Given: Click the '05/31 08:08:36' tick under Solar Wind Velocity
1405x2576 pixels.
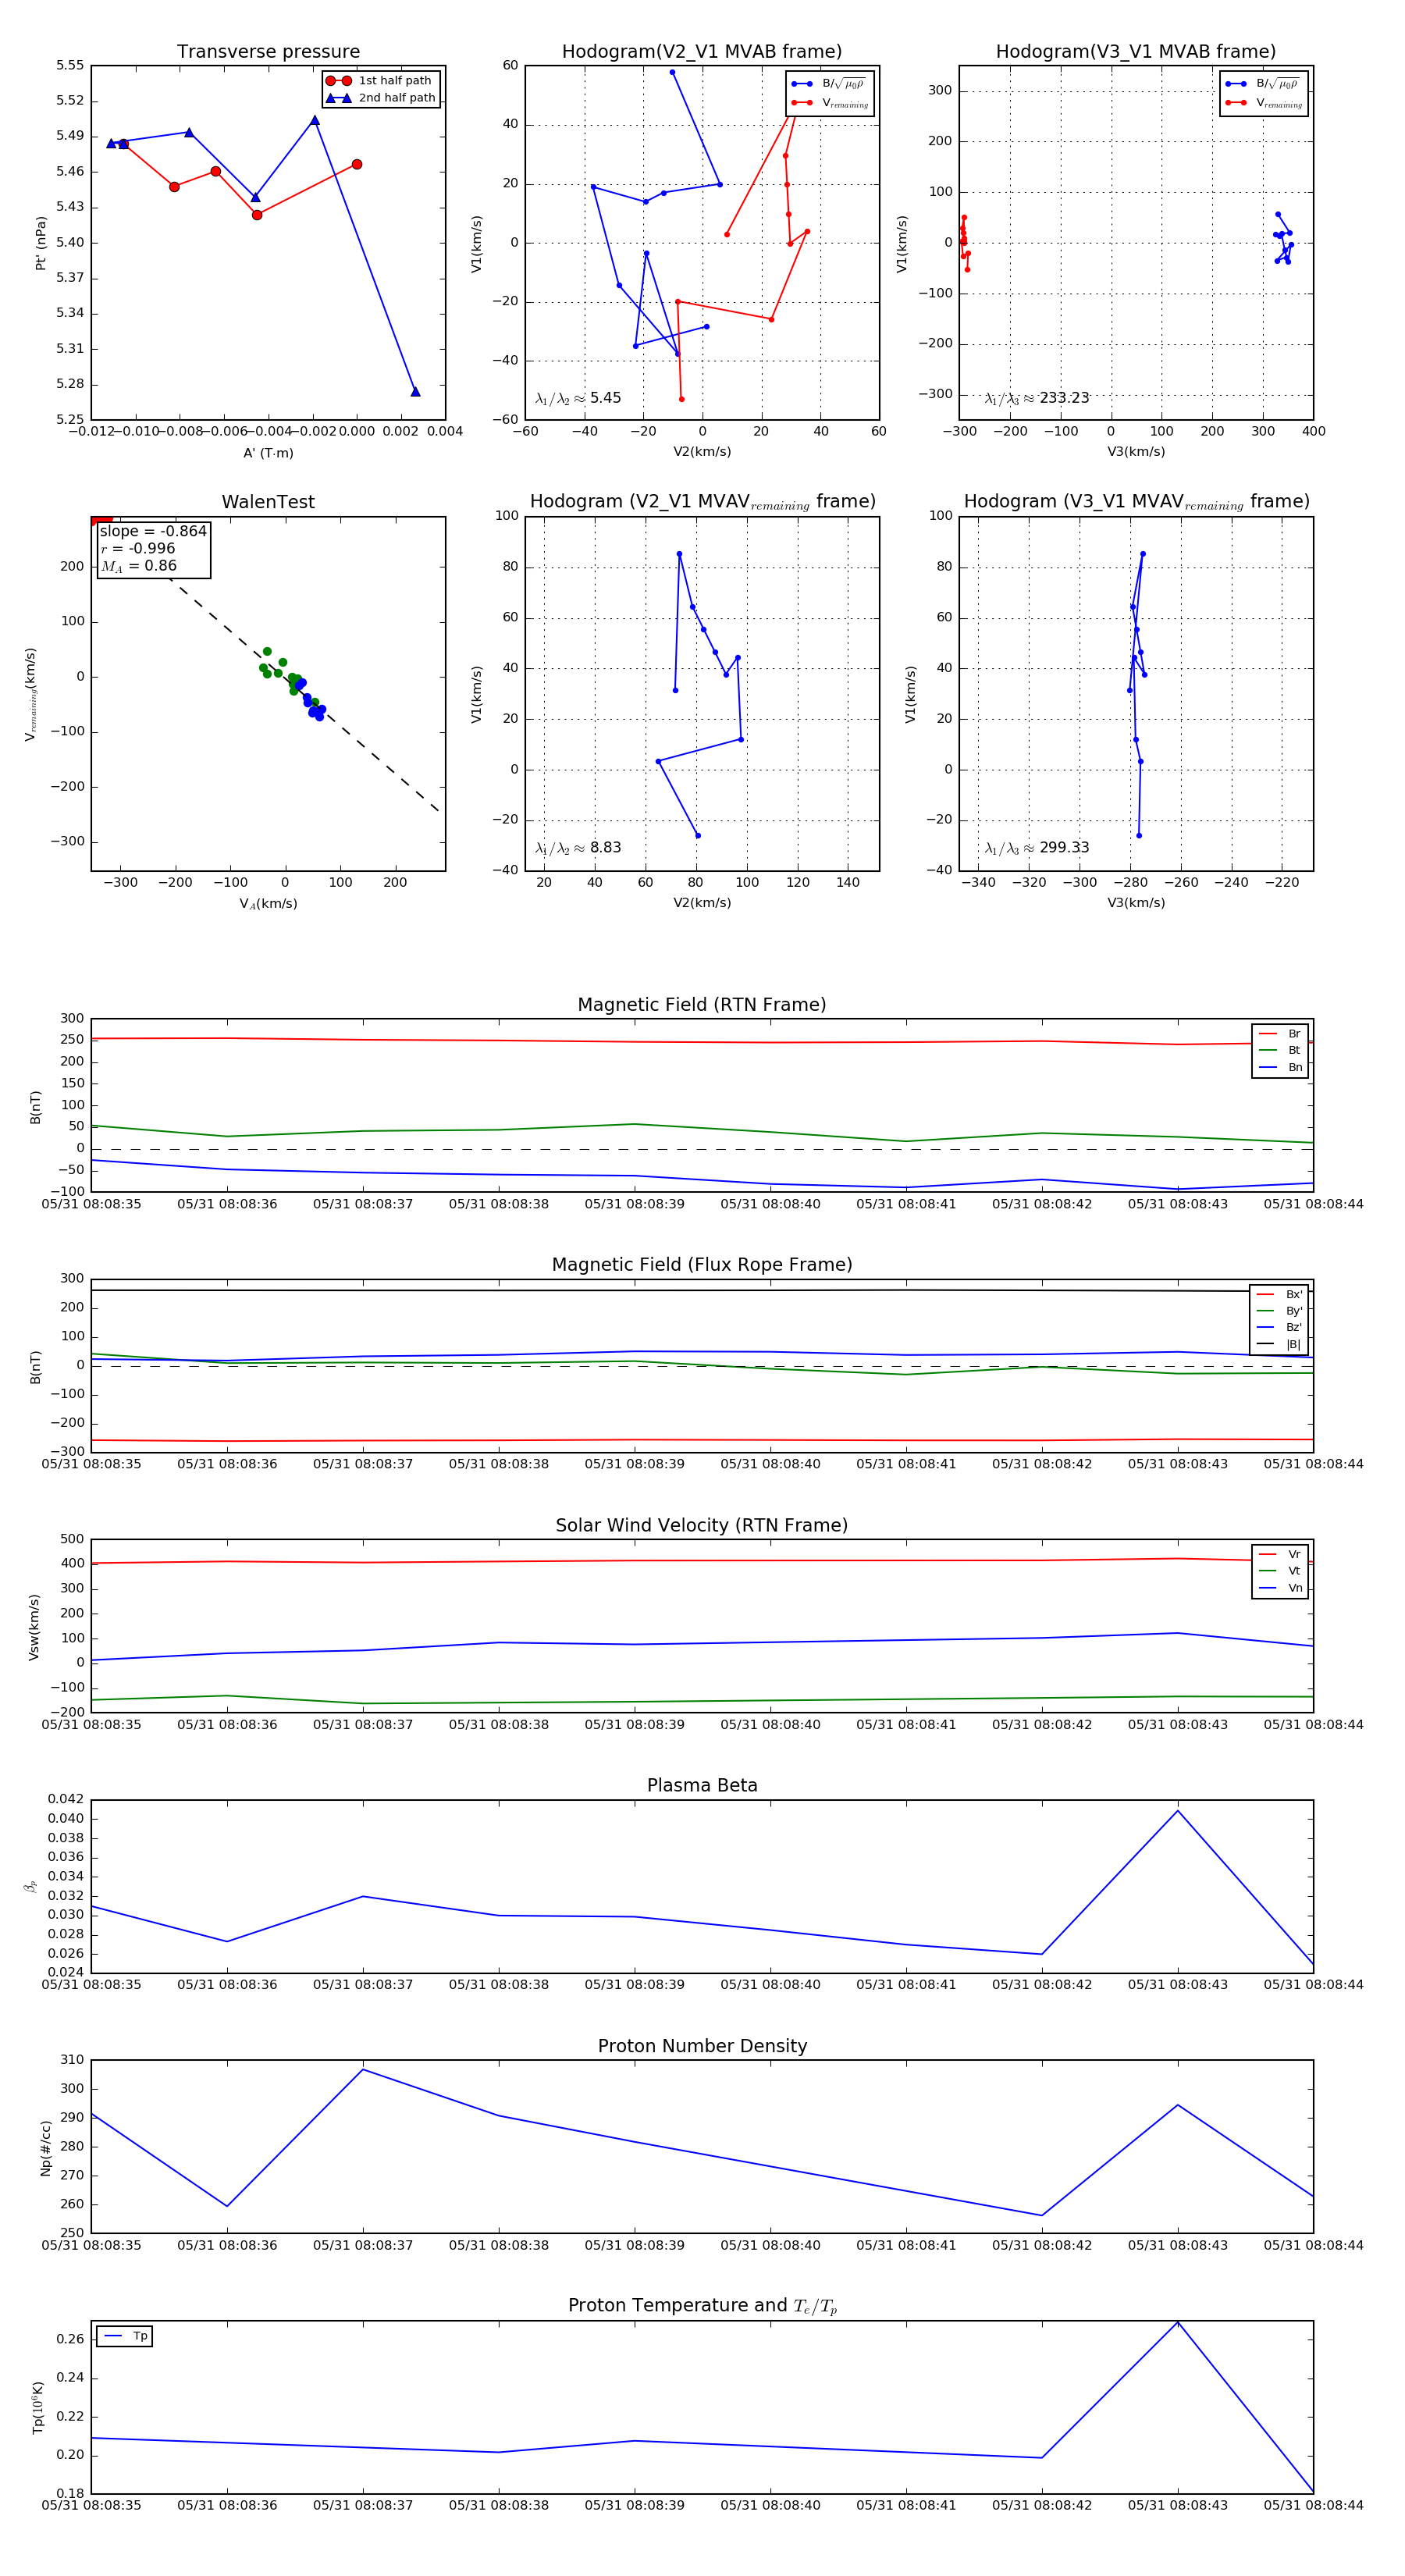Looking at the screenshot, I should [x=227, y=1725].
